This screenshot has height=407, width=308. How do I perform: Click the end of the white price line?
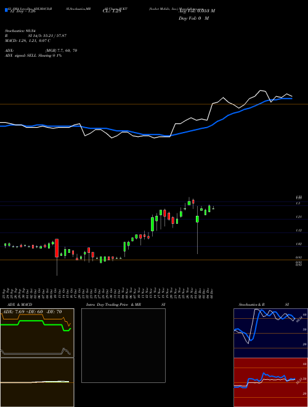click(x=292, y=96)
